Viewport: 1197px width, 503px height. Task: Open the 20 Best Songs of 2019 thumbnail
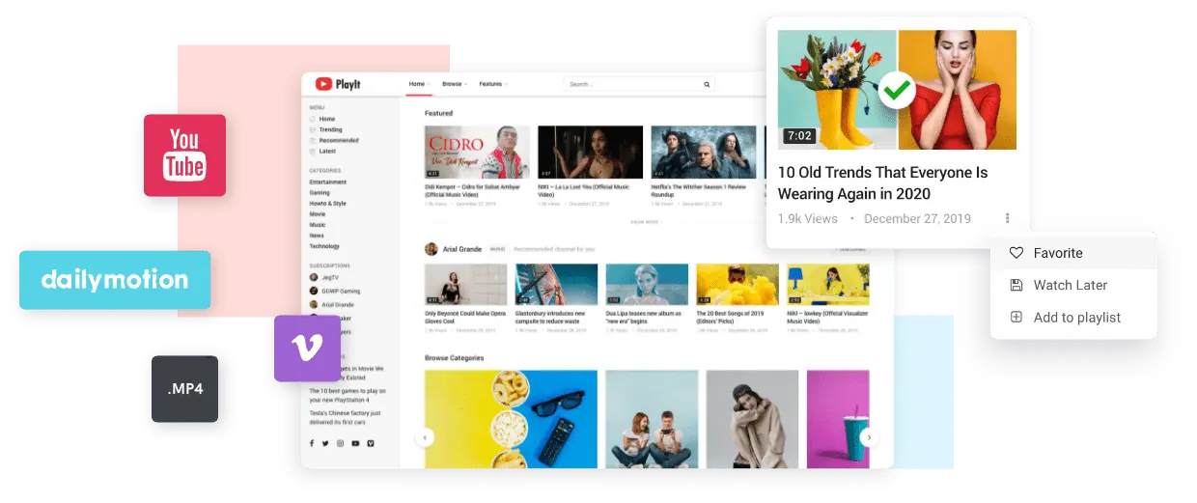click(x=738, y=285)
